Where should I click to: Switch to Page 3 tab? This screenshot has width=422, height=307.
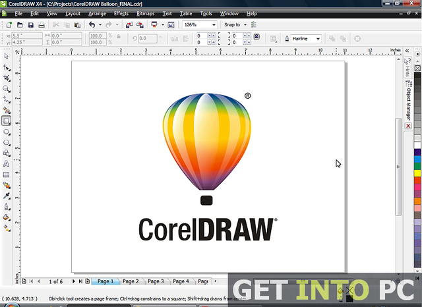click(156, 281)
